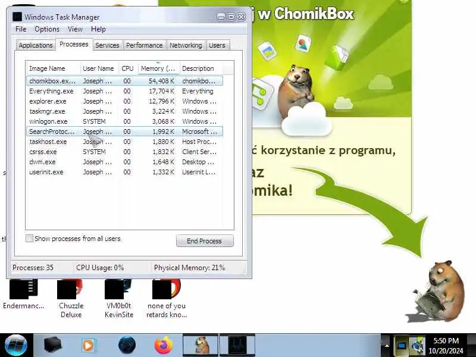
Task: Maximize the Windows Task Manager window
Action: [x=231, y=17]
